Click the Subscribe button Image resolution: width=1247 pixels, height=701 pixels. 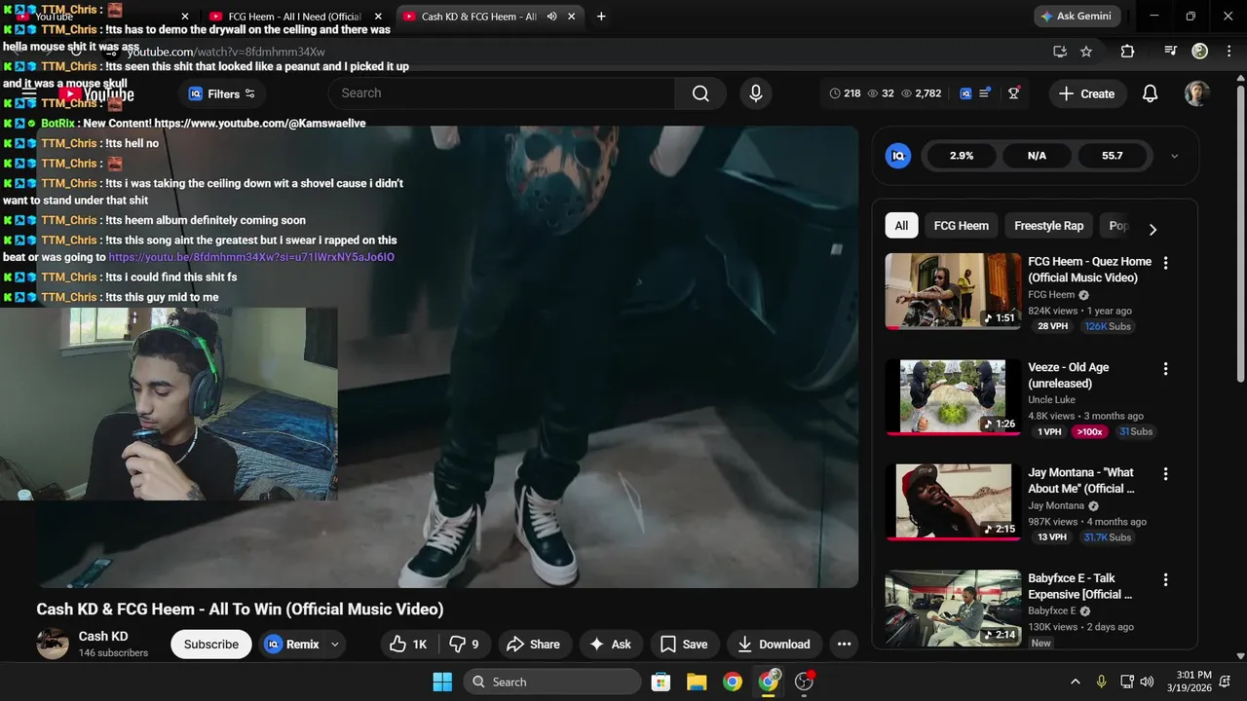click(x=211, y=644)
